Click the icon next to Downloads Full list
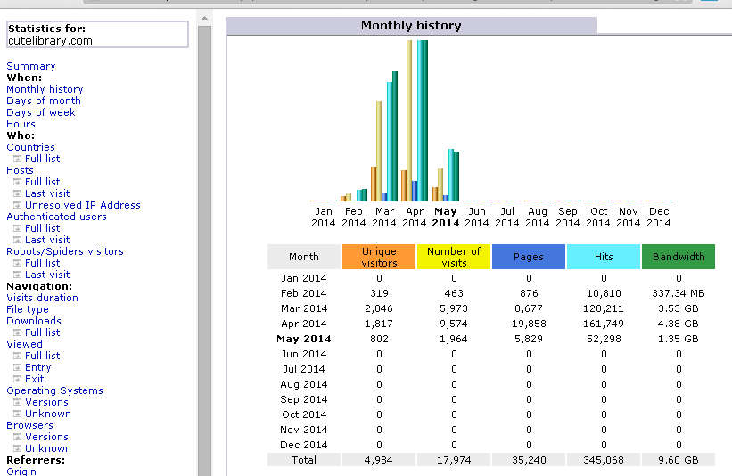Image resolution: width=732 pixels, height=476 pixels. tap(17, 332)
